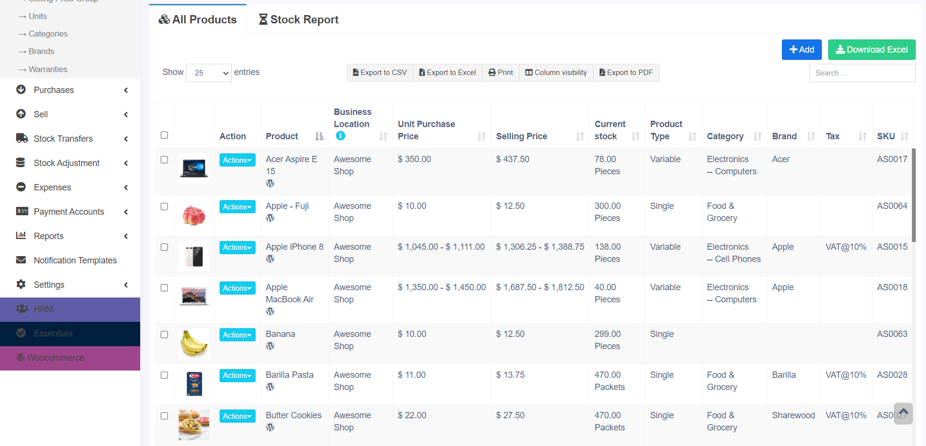
Task: Check the Butter Cookies row checkbox
Action: click(165, 416)
